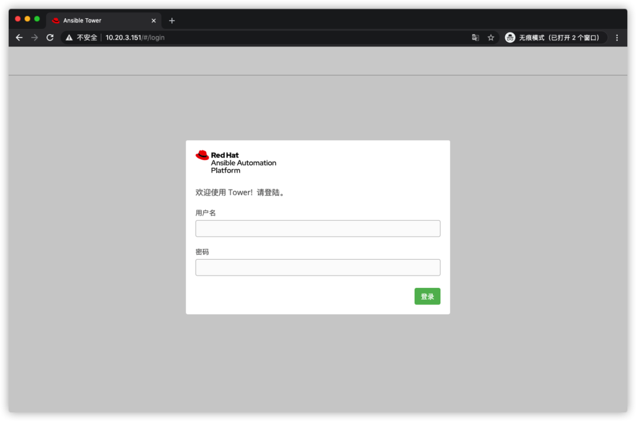Click the 用户名 field label
Screen dimensions: 636x421
[x=206, y=213]
